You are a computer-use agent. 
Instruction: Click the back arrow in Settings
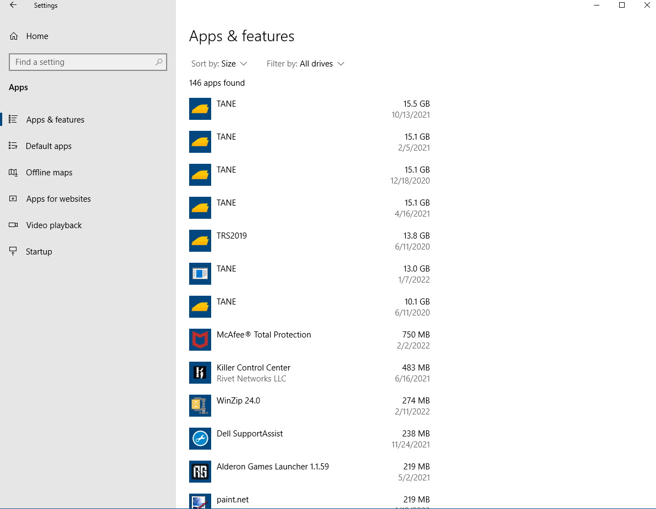13,5
